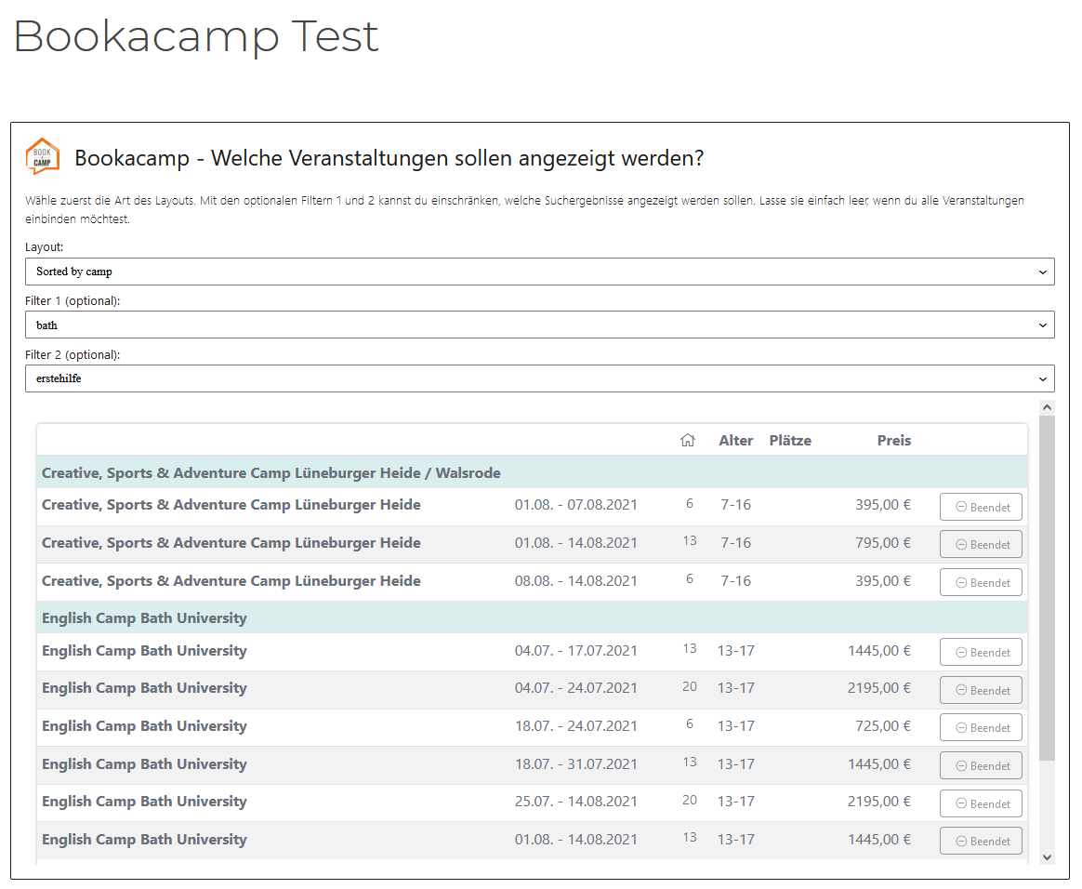The height and width of the screenshot is (889, 1082).
Task: Click Beendet button for Bath 04.07. - 17.07.2021
Action: [x=981, y=652]
